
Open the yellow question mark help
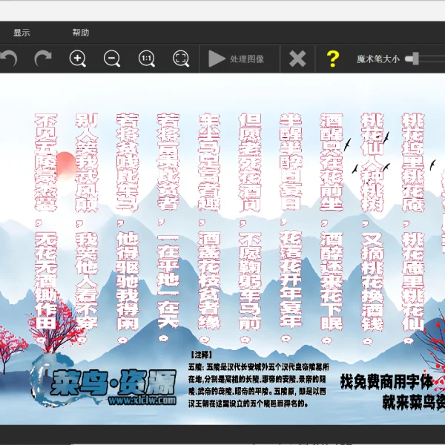(x=332, y=59)
